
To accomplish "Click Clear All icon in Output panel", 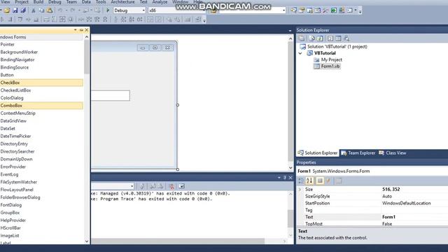I will [x=171, y=186].
